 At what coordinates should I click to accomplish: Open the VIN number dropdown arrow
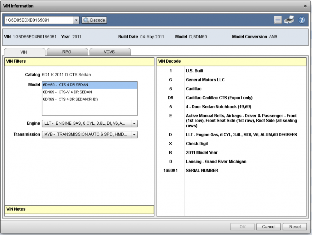(x=76, y=20)
